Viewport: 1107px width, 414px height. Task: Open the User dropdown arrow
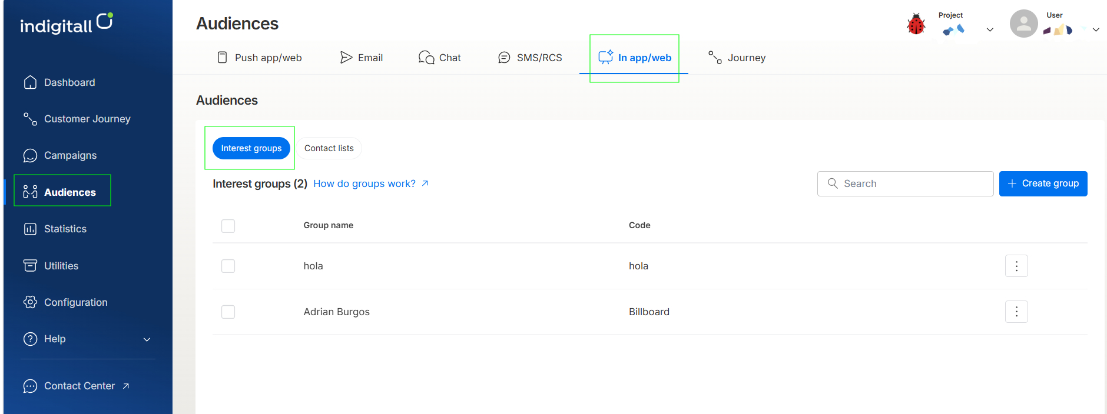[1096, 30]
